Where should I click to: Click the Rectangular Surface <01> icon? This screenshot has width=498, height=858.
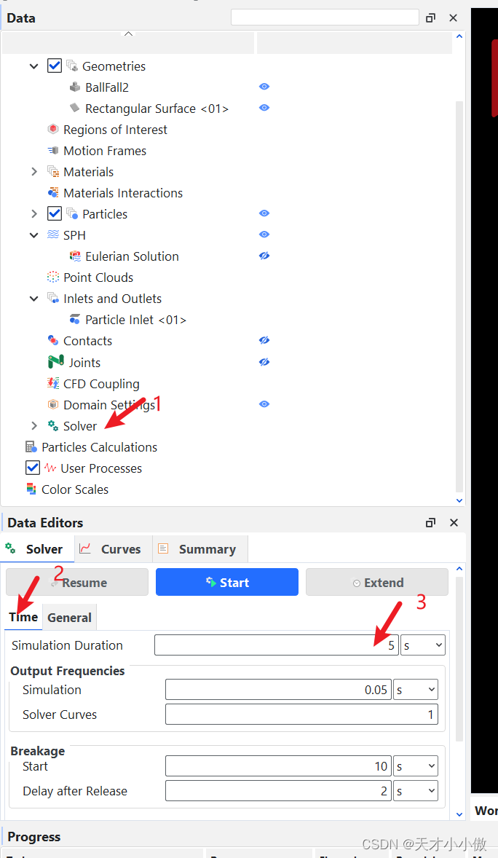click(x=75, y=108)
